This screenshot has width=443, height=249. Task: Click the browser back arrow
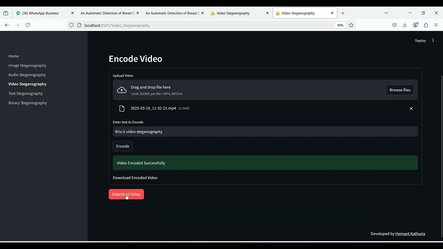coord(7,25)
